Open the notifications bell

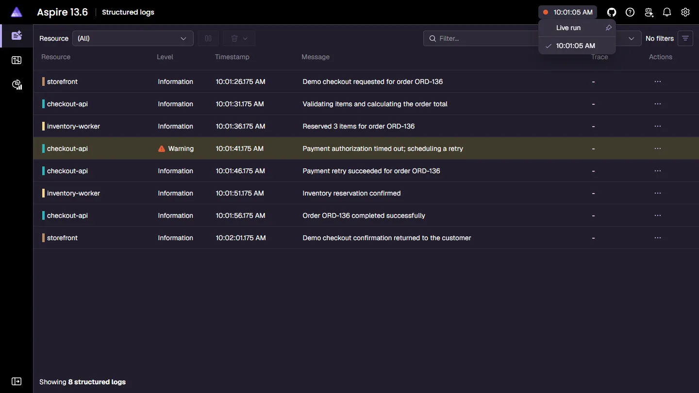coord(667,12)
